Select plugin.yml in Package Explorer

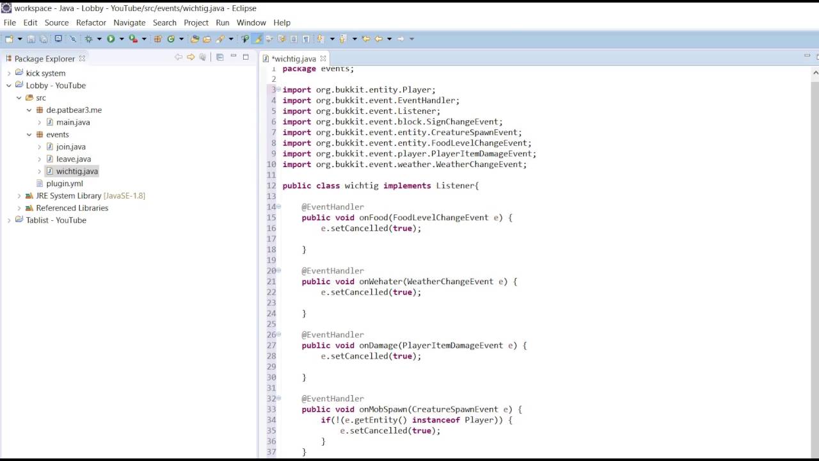click(65, 184)
